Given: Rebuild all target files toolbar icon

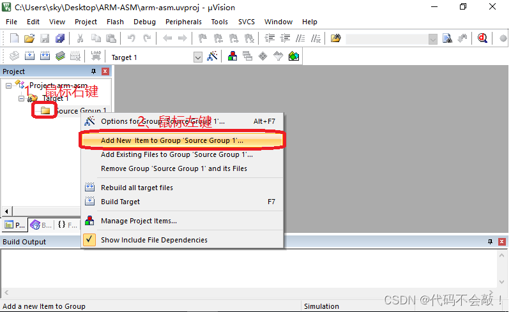Looking at the screenshot, I should [x=45, y=56].
